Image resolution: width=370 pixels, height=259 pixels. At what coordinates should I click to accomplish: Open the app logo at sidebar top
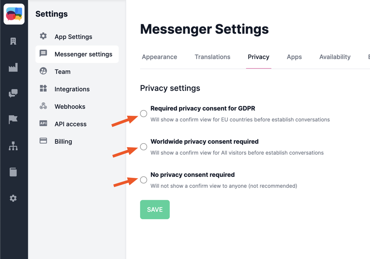click(14, 14)
